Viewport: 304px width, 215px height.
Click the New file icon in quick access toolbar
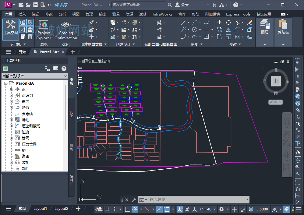coord(21,5)
